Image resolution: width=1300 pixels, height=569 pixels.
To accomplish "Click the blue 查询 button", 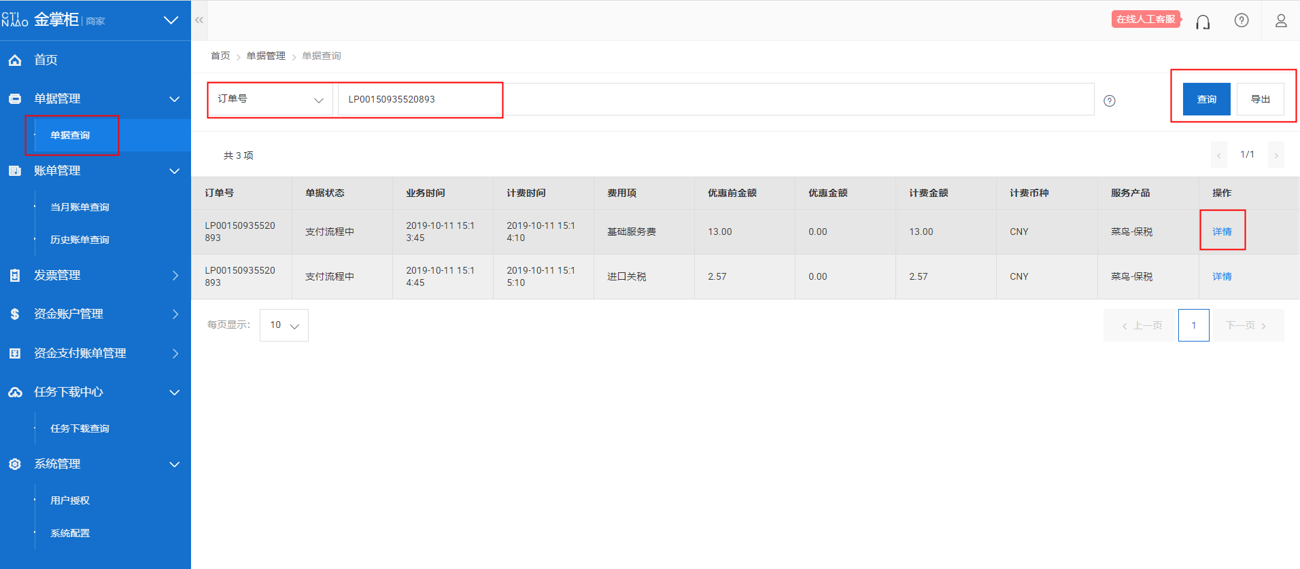I will point(1207,99).
